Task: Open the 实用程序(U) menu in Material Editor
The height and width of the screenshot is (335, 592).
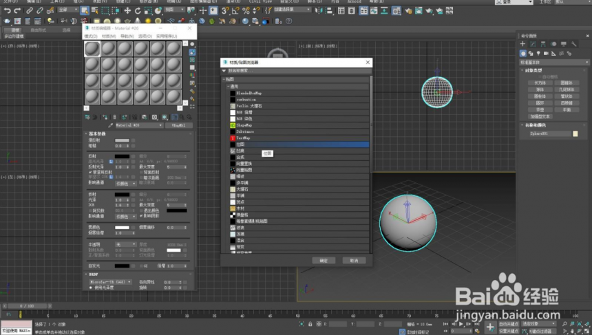Action: pyautogui.click(x=167, y=36)
